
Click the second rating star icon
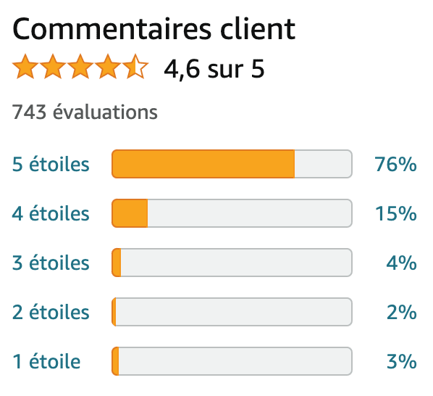click(x=53, y=67)
